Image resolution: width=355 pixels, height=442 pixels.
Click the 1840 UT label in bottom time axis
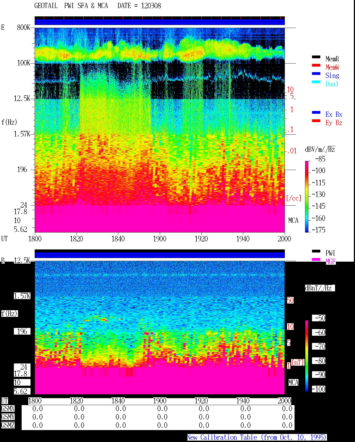coord(118,401)
